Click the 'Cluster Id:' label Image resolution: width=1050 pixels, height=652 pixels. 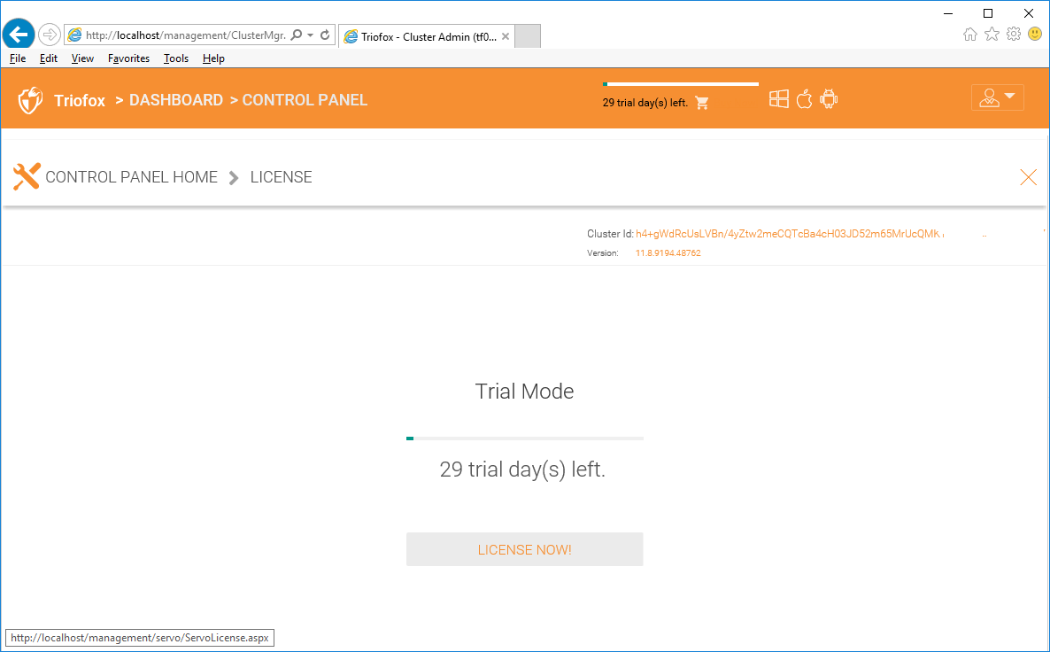click(610, 234)
